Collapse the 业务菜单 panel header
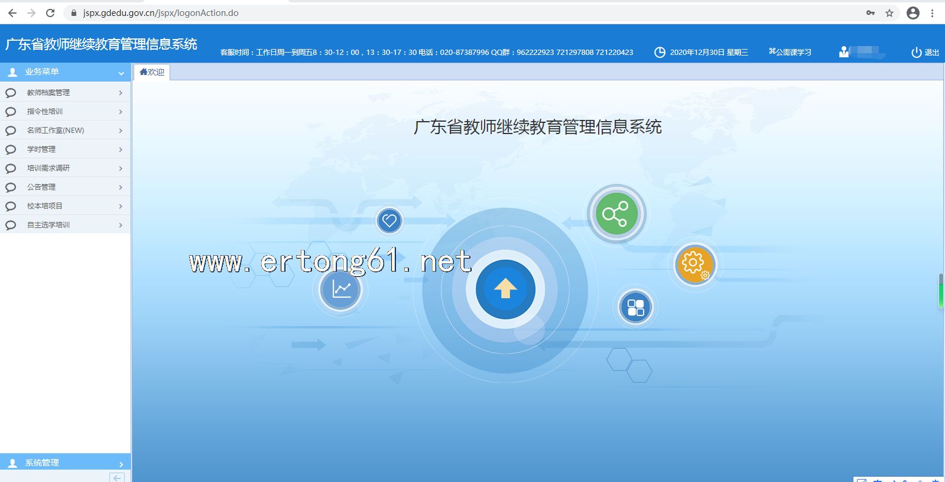 coord(65,72)
